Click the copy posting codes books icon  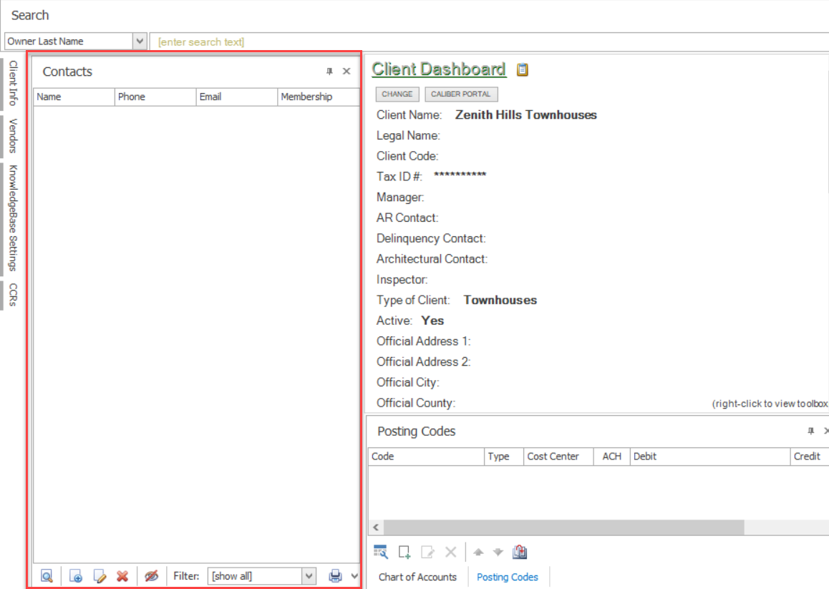coord(520,552)
